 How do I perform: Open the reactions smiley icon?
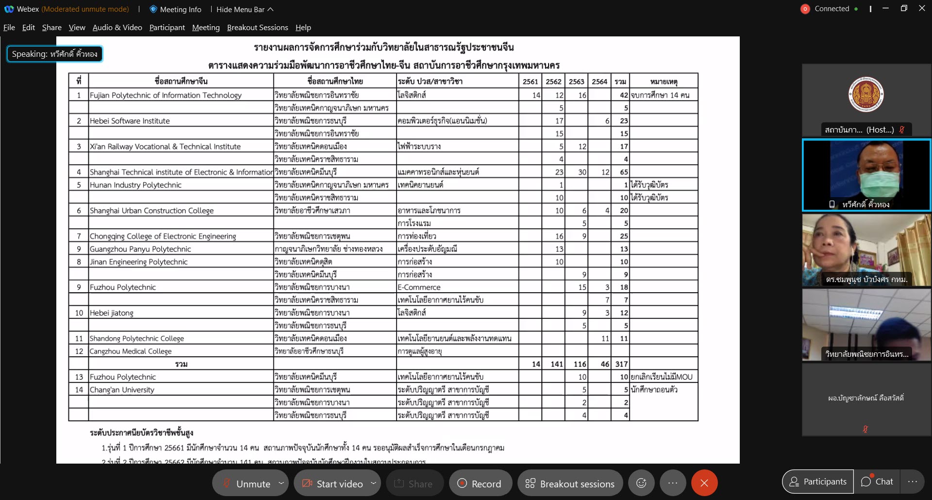pyautogui.click(x=641, y=483)
